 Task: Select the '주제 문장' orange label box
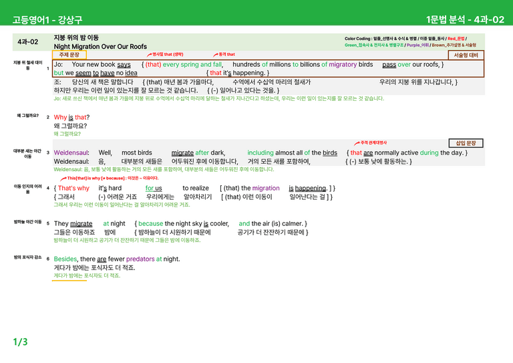point(69,55)
